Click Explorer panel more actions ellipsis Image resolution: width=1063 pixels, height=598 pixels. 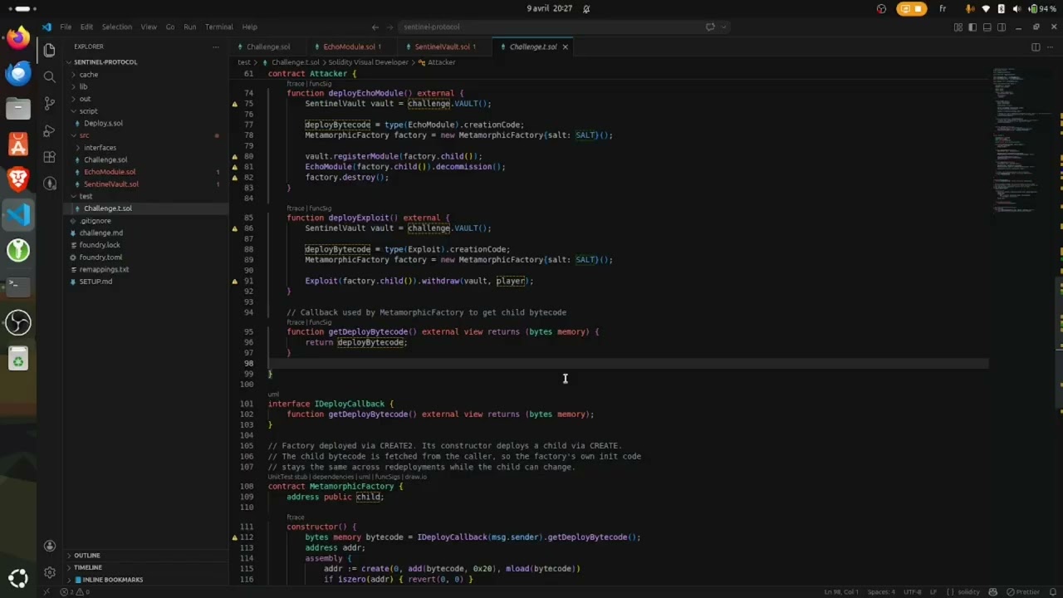click(216, 47)
